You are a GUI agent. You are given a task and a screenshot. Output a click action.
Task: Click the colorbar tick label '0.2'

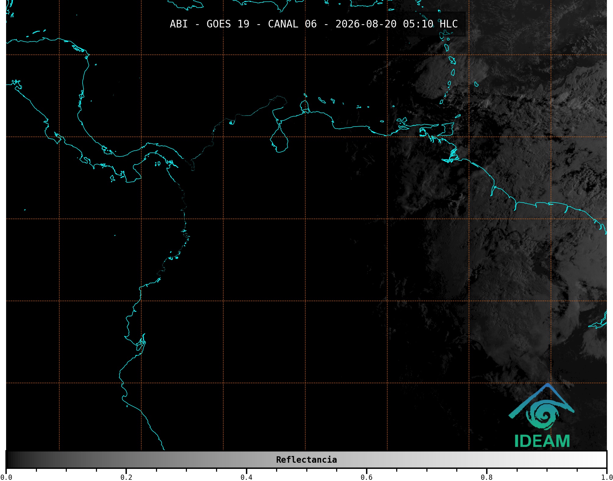[126, 477]
